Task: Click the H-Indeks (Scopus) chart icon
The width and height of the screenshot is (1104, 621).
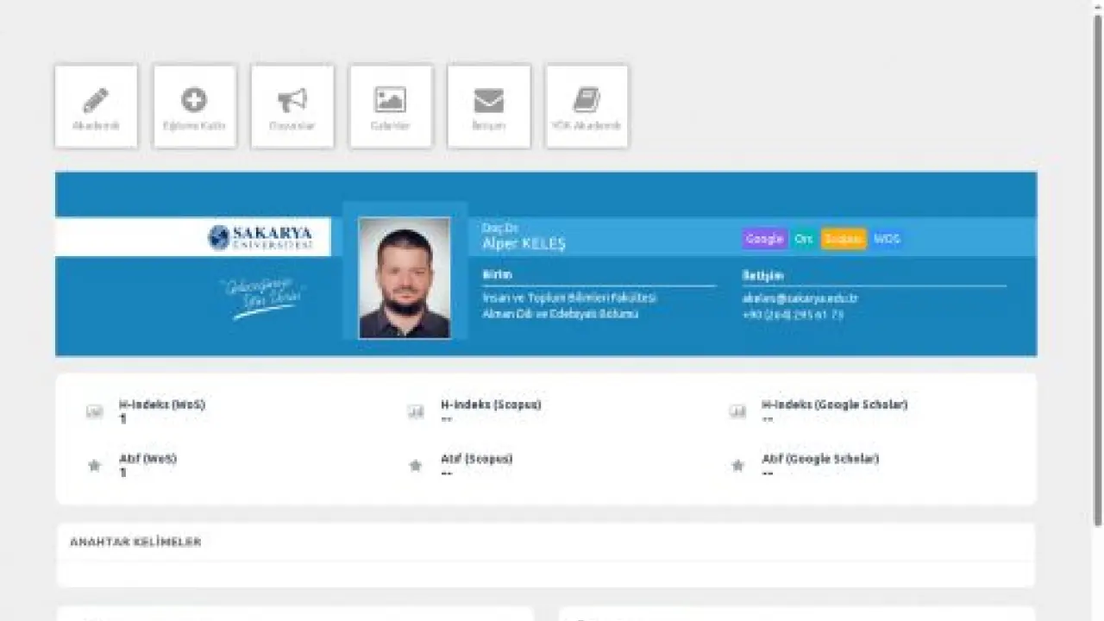Action: (416, 411)
